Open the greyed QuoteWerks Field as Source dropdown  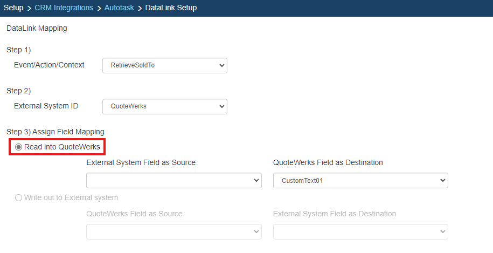point(173,231)
